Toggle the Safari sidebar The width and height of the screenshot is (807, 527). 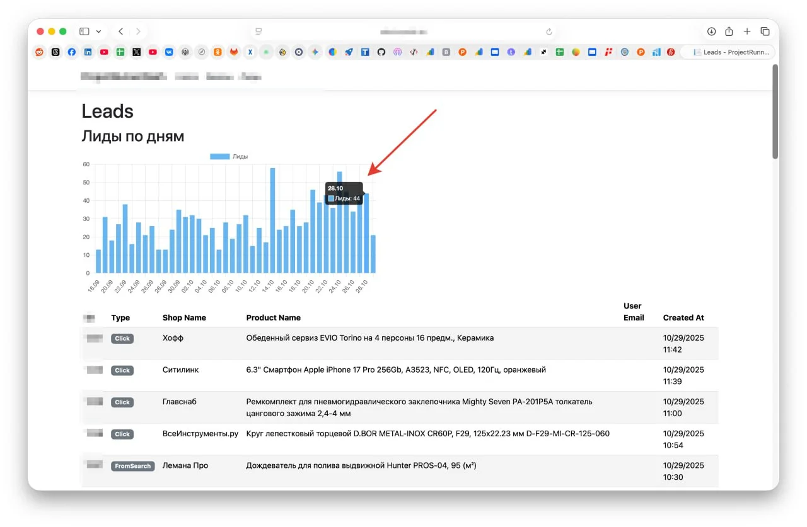tap(84, 31)
